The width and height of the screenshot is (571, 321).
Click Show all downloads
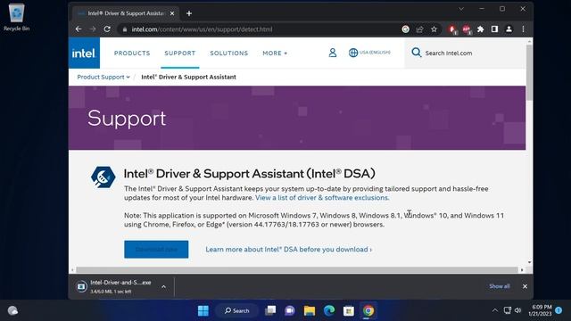pyautogui.click(x=499, y=286)
